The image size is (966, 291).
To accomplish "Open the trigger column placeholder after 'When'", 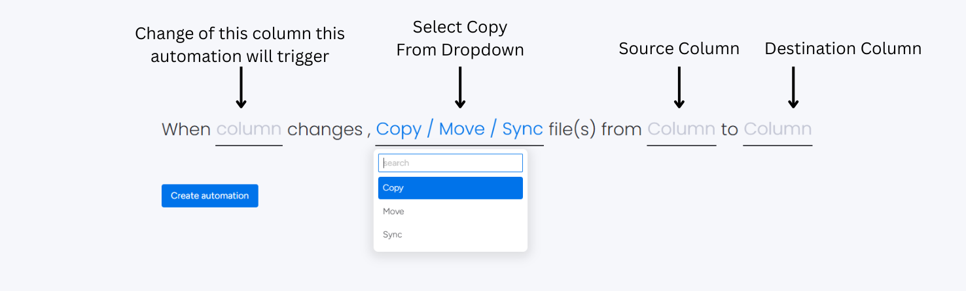I will [249, 129].
